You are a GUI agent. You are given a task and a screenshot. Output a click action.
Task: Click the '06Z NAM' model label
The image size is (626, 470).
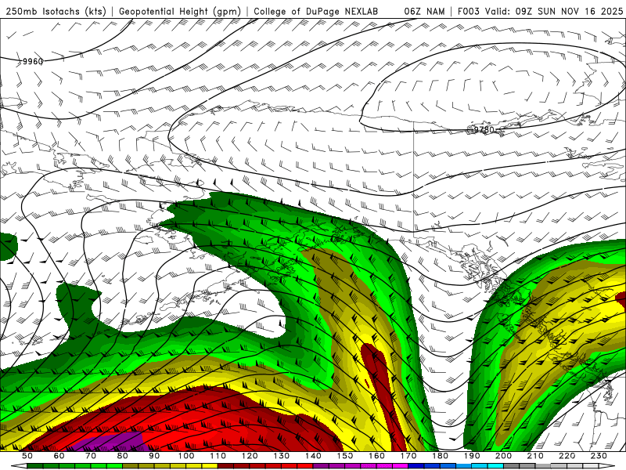(424, 12)
